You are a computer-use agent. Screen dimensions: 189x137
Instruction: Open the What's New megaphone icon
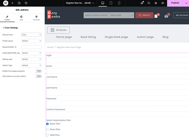pyautogui.click(x=142, y=3)
